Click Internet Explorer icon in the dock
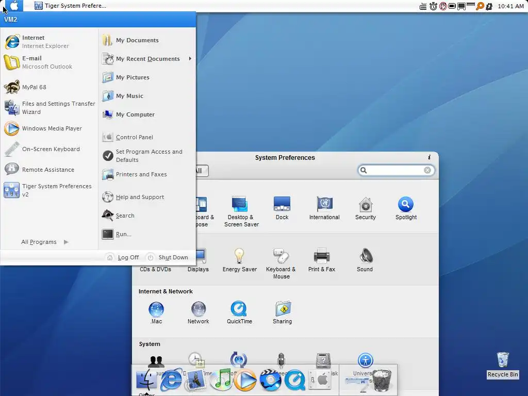Image resolution: width=528 pixels, height=396 pixels. 171,379
